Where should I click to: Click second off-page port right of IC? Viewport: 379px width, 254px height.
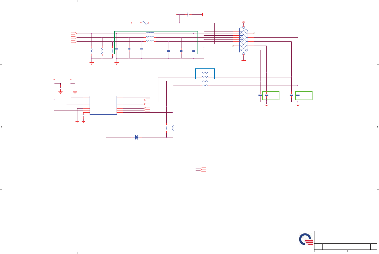(147, 104)
